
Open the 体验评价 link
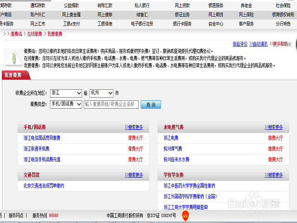point(240,44)
